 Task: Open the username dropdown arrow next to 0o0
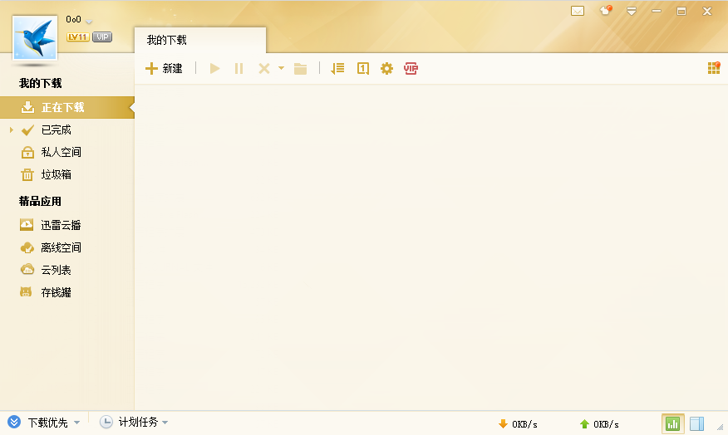(89, 22)
